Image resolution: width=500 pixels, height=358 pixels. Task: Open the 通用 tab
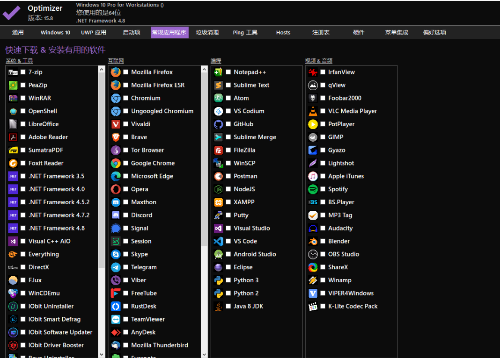[18, 32]
